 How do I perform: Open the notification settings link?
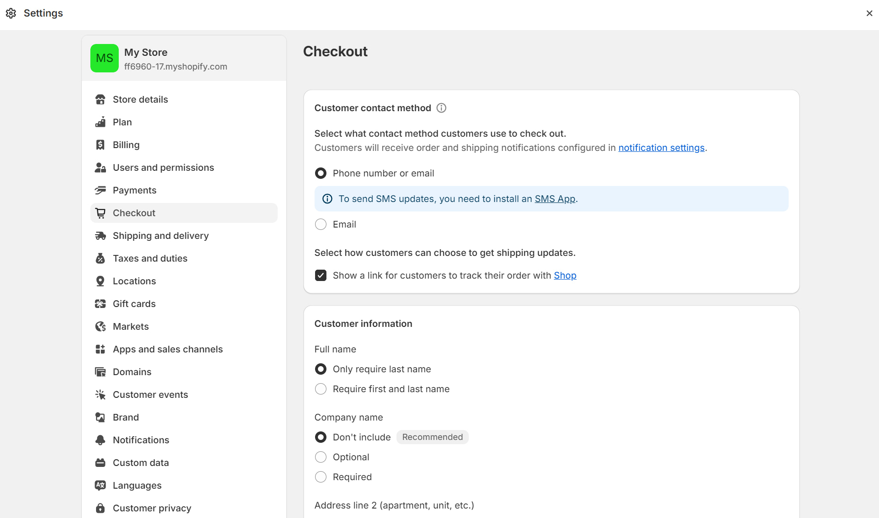coord(661,148)
